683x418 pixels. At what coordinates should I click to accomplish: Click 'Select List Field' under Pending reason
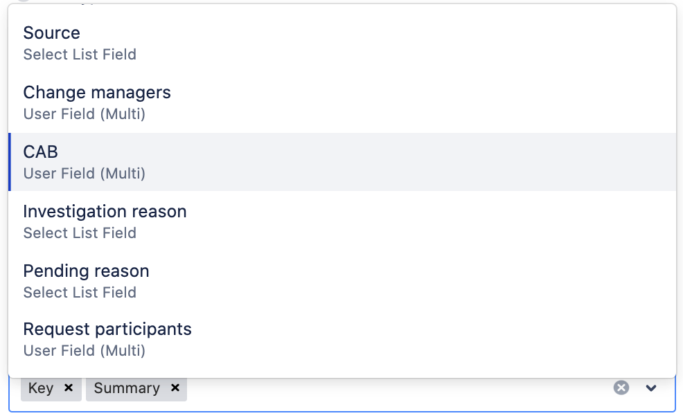click(80, 293)
